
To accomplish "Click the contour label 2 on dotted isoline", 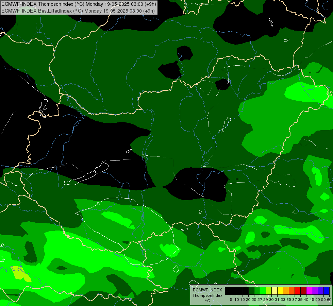I will pyautogui.click(x=143, y=156).
